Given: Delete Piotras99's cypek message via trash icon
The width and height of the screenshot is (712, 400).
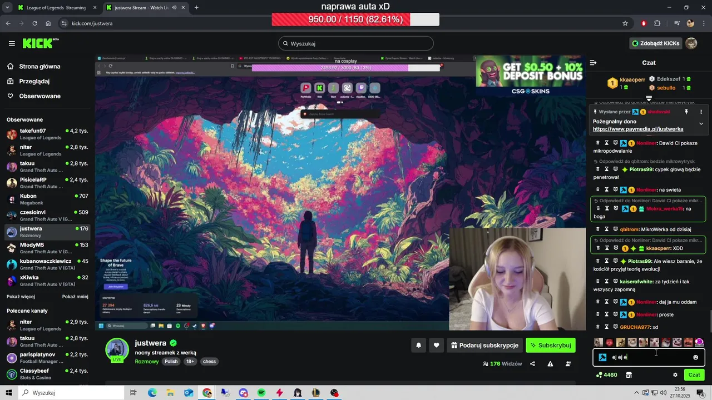Looking at the screenshot, I should point(598,169).
